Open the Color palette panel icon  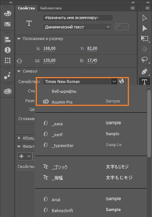pos(7,13)
